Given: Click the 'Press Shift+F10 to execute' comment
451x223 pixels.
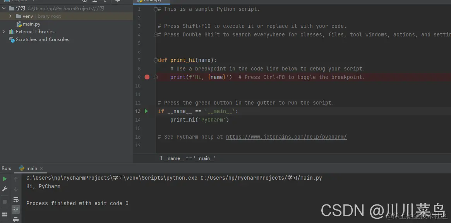Looking at the screenshot, I should coord(252,26).
